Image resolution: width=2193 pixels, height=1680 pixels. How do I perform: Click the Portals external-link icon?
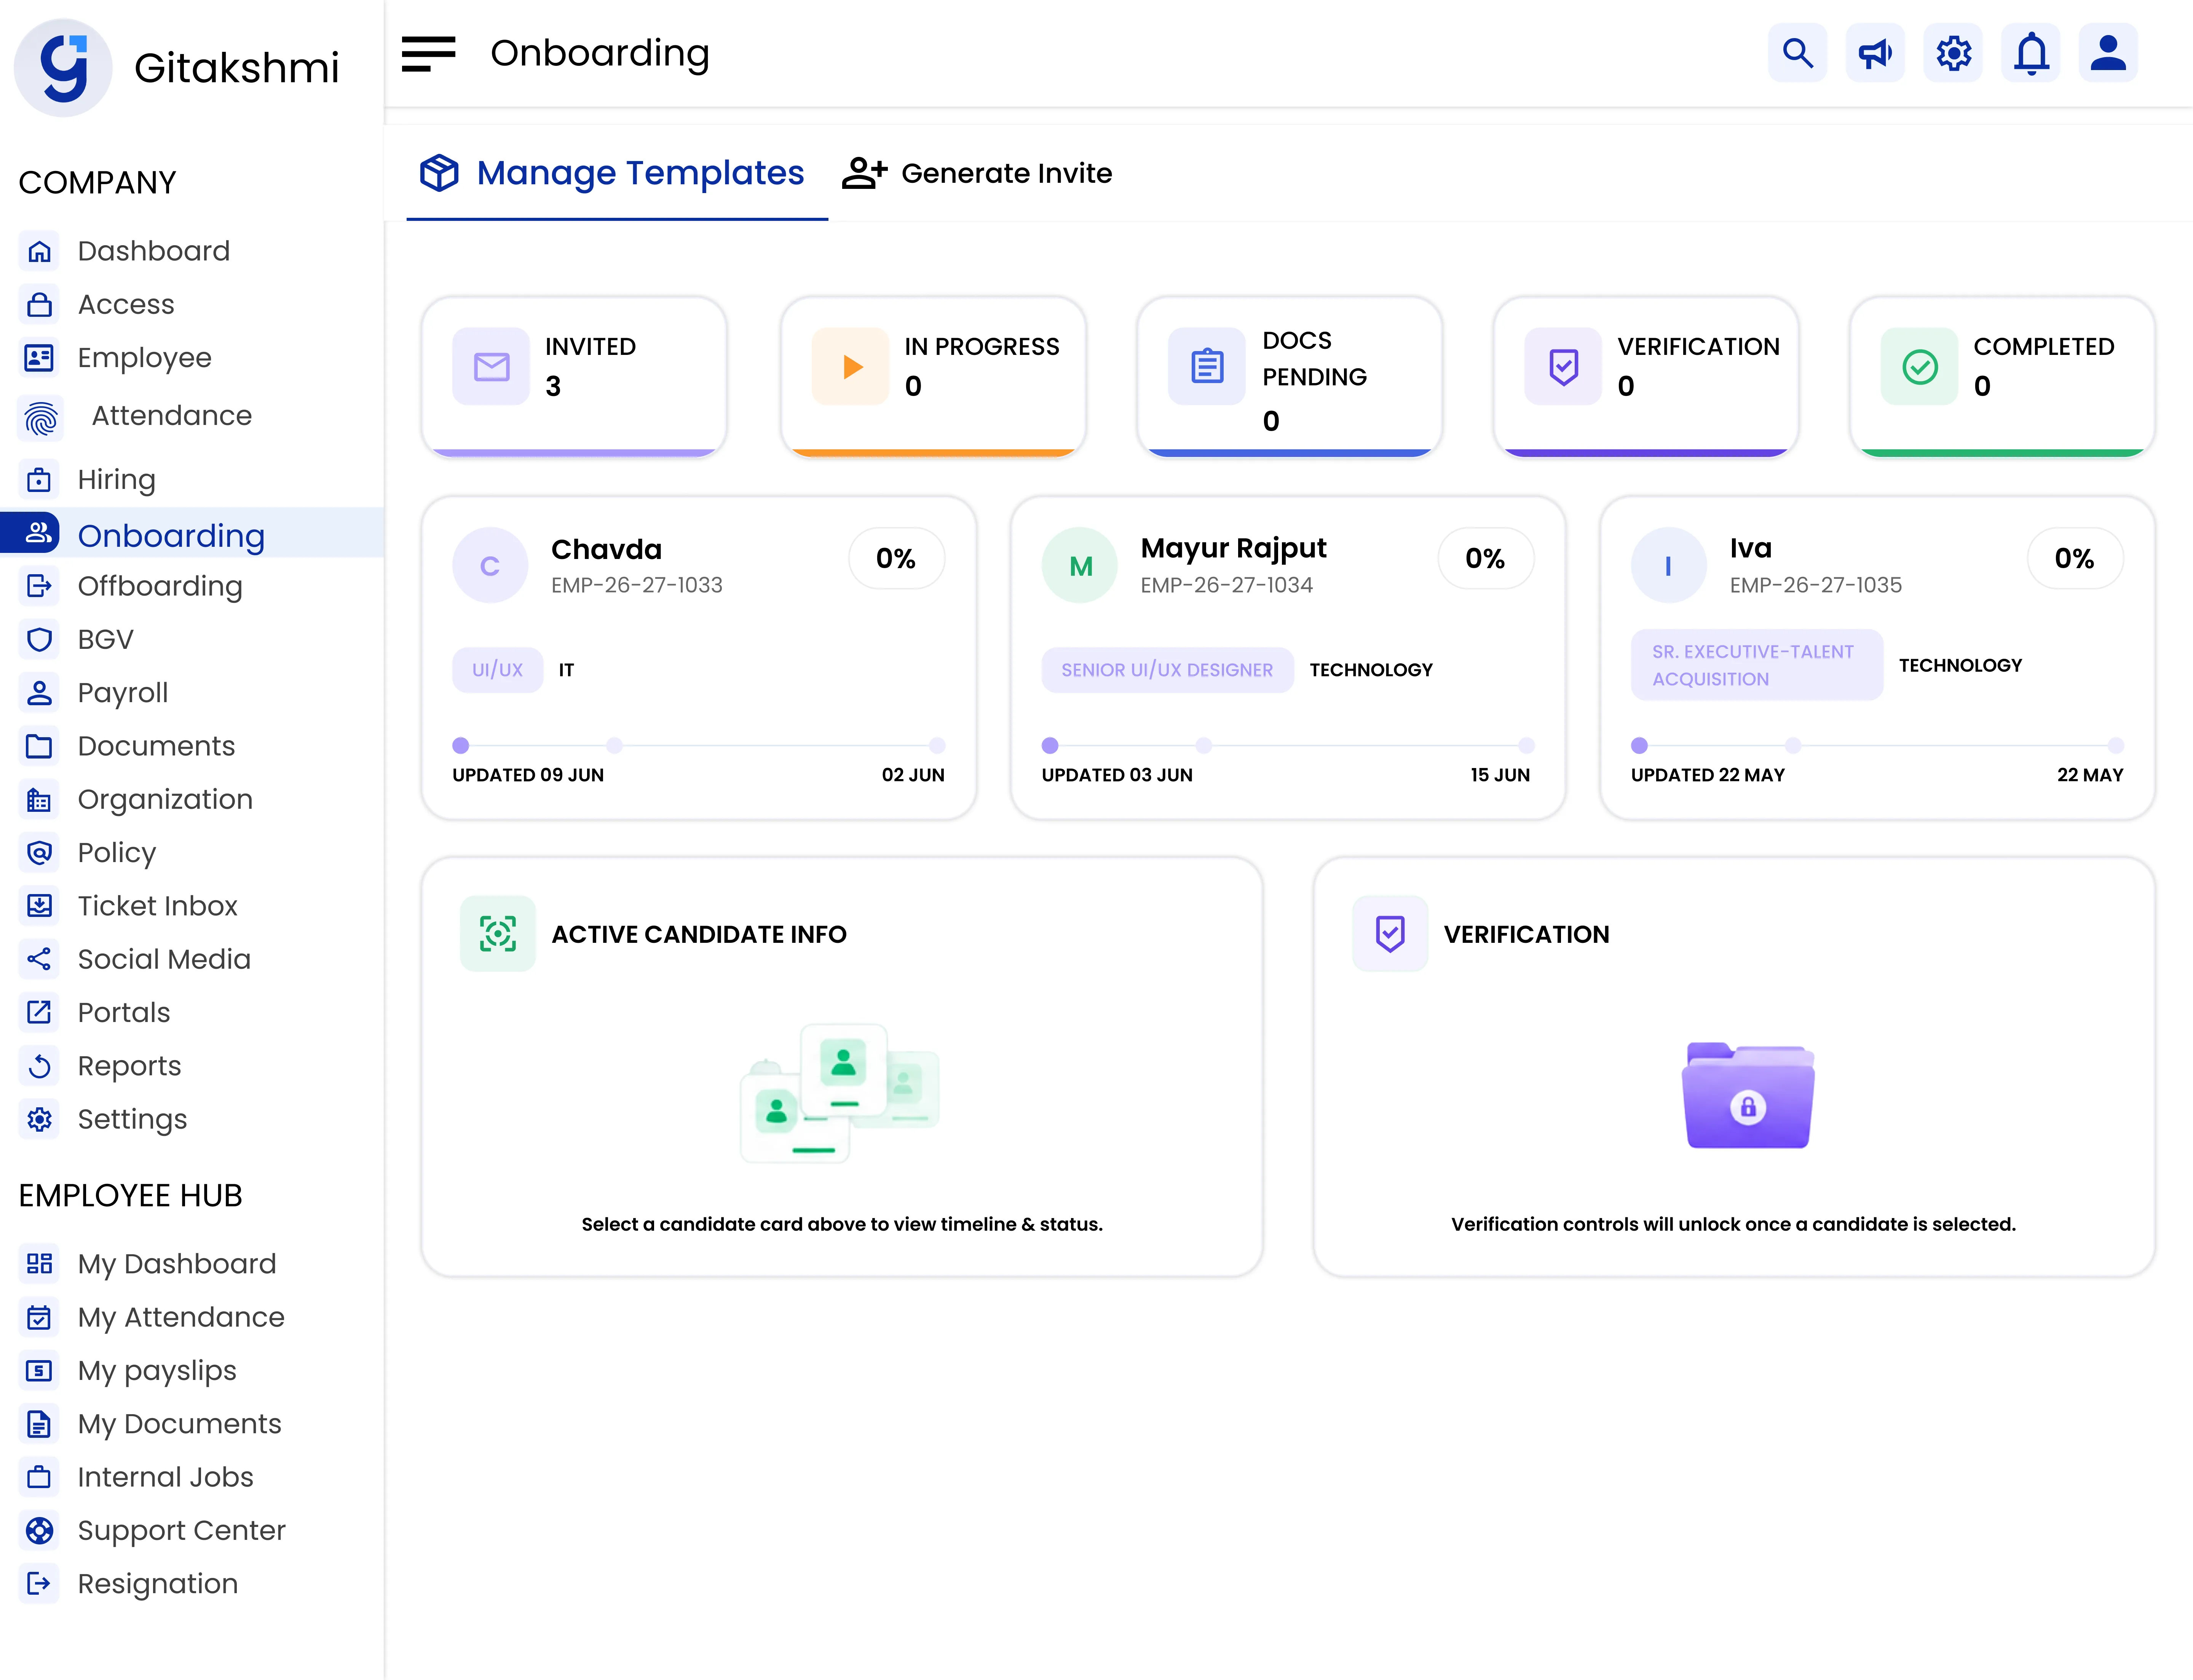(39, 1012)
